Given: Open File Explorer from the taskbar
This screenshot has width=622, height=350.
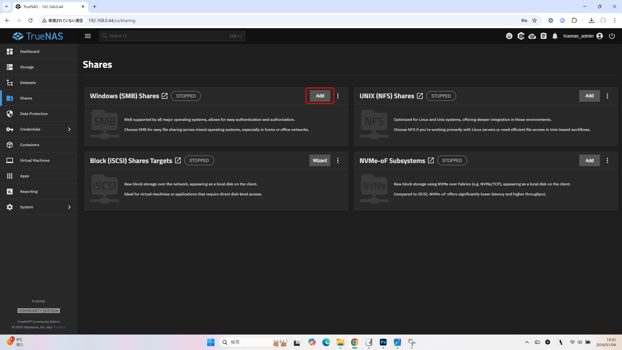Looking at the screenshot, I should coord(340,342).
